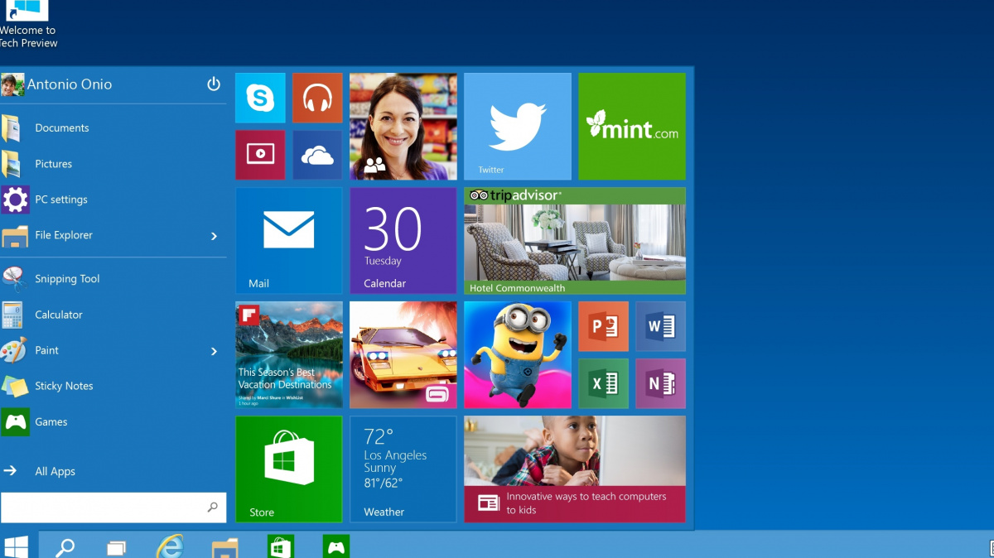Open the Twitter tile

[517, 126]
